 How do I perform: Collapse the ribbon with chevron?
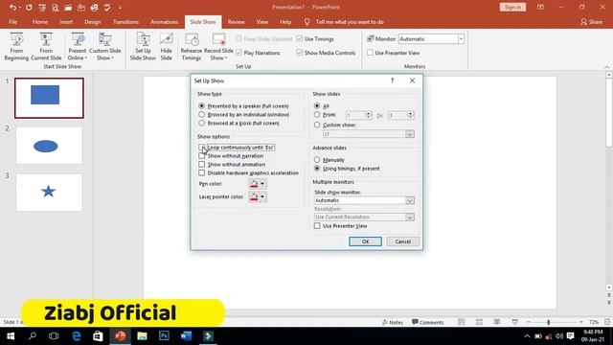coord(607,67)
